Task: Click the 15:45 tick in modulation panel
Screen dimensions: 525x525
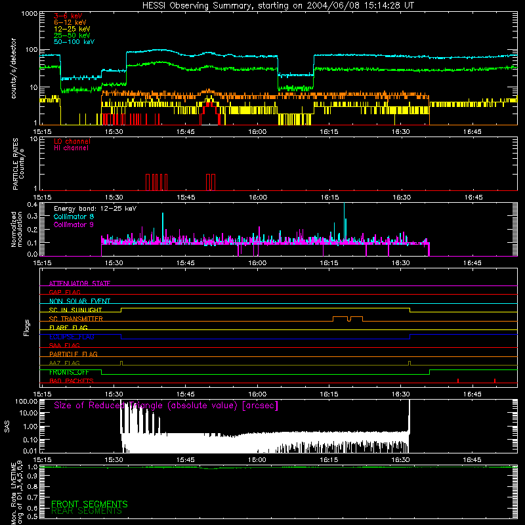Action: 186,263
